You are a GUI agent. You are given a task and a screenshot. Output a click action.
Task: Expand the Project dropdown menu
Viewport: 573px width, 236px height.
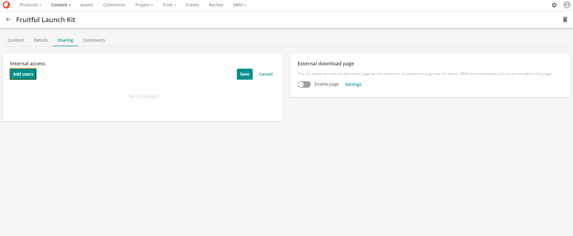pyautogui.click(x=144, y=5)
